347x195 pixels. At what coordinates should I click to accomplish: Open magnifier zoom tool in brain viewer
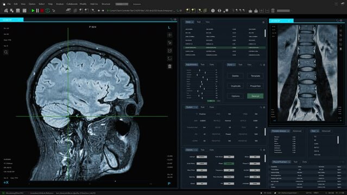(6, 53)
